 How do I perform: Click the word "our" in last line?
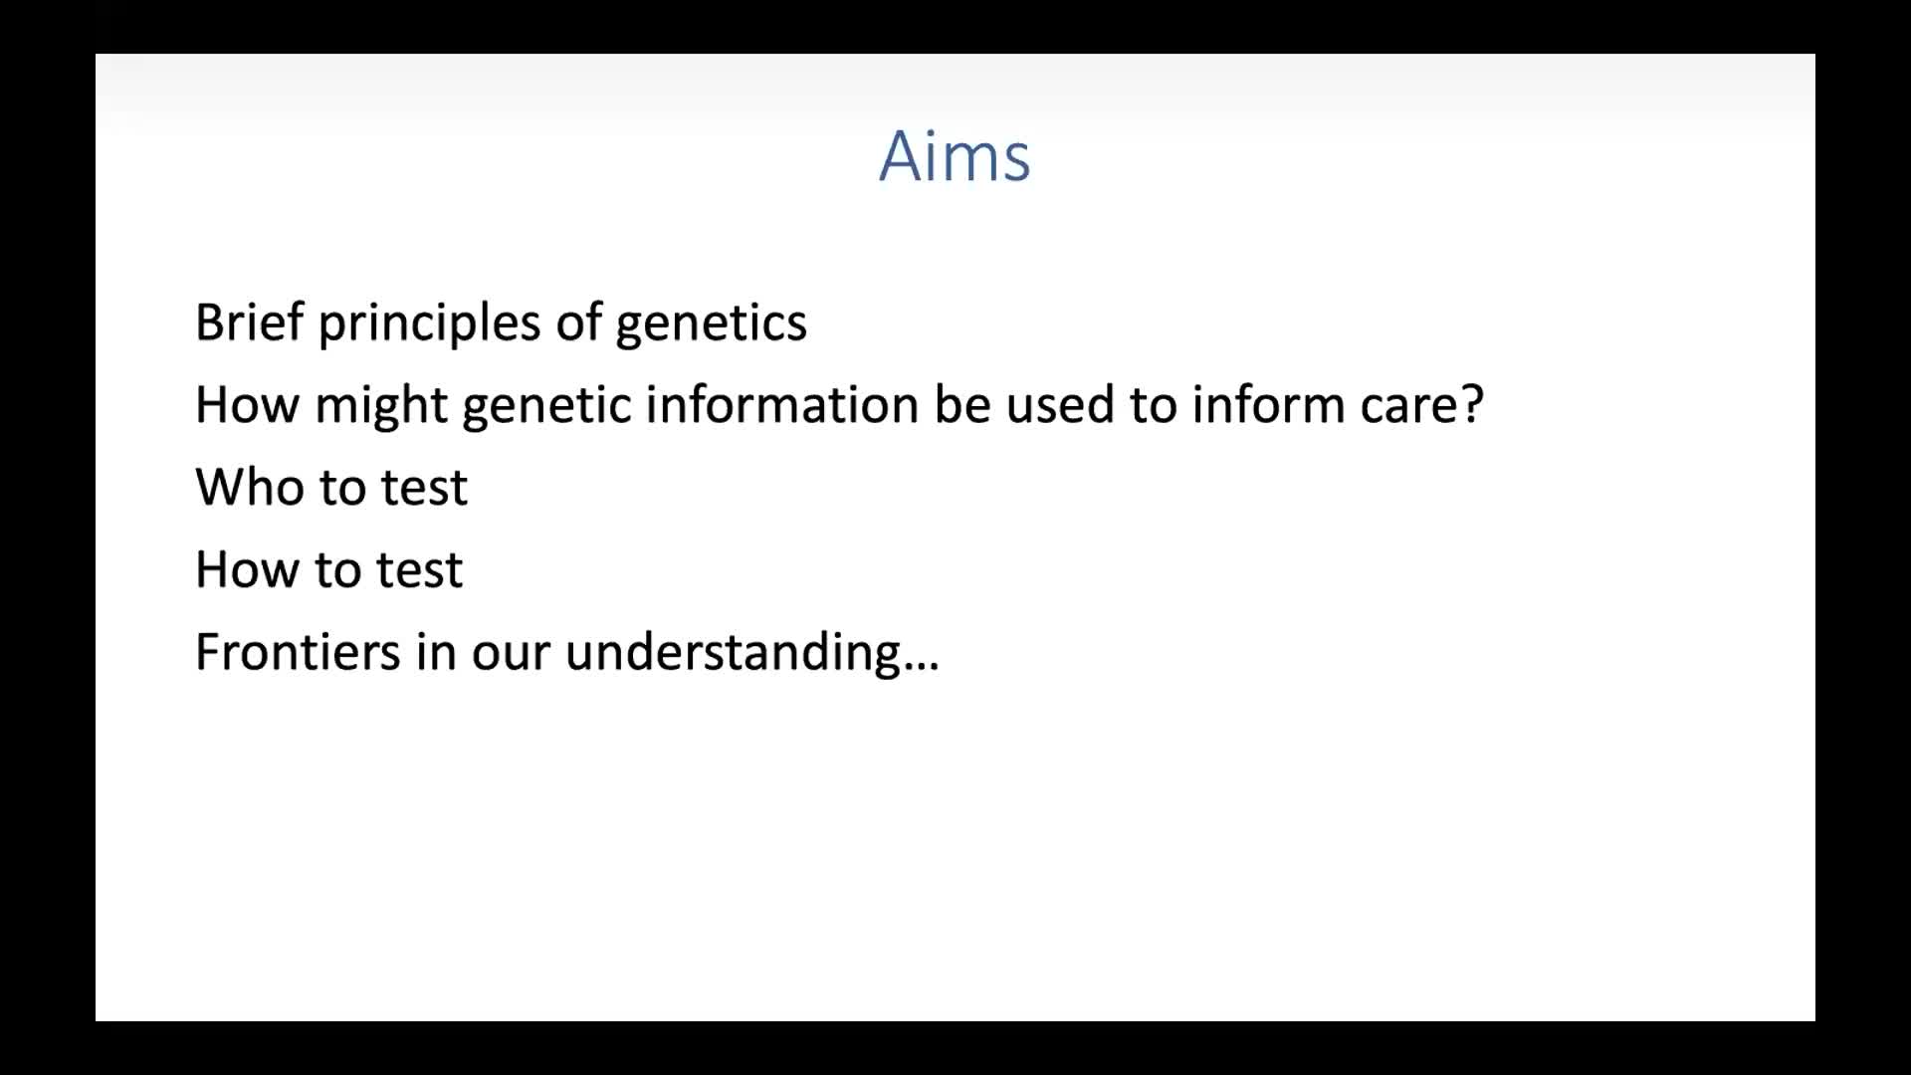coord(510,654)
